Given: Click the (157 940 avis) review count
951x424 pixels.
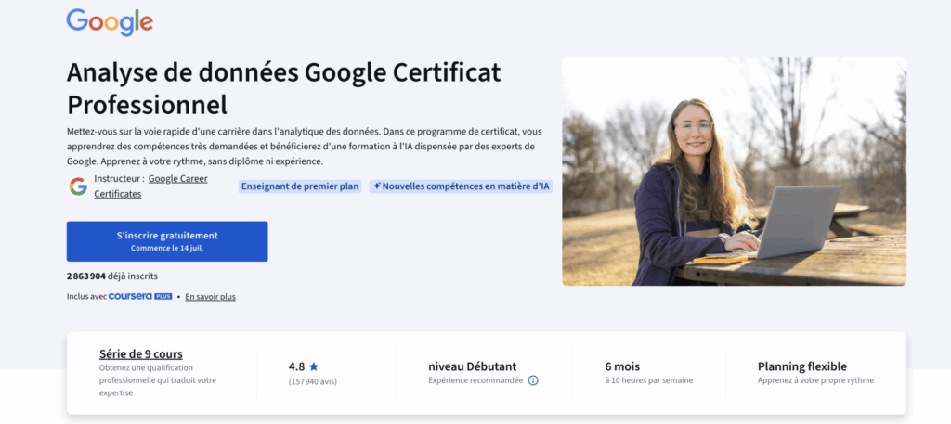Looking at the screenshot, I should pos(312,381).
